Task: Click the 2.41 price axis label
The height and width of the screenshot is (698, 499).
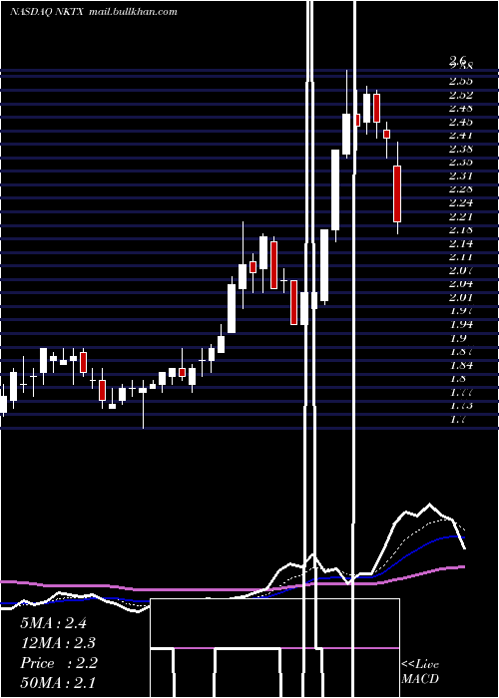Action: (x=461, y=135)
